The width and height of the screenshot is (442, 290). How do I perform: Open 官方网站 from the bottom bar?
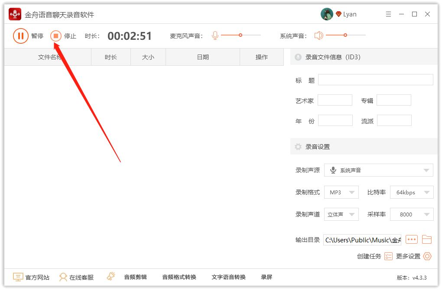pos(31,277)
